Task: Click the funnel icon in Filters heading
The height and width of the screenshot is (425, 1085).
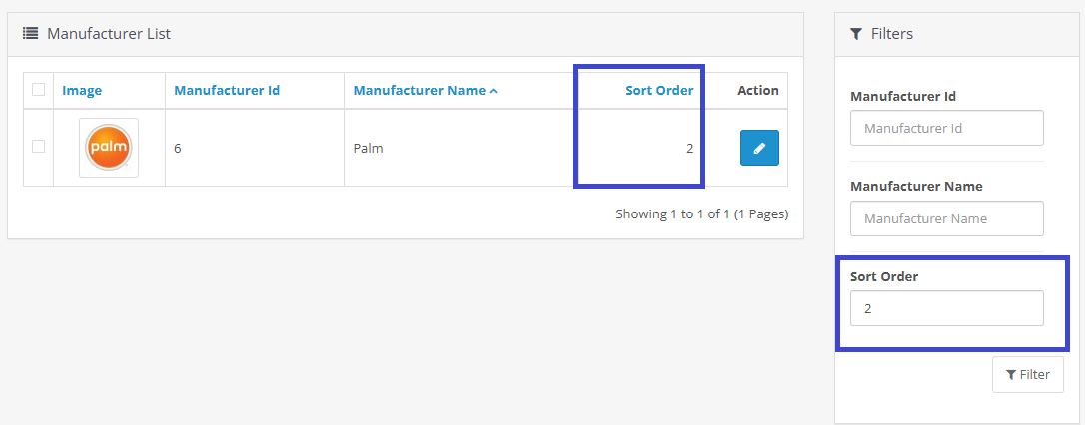Action: (856, 34)
